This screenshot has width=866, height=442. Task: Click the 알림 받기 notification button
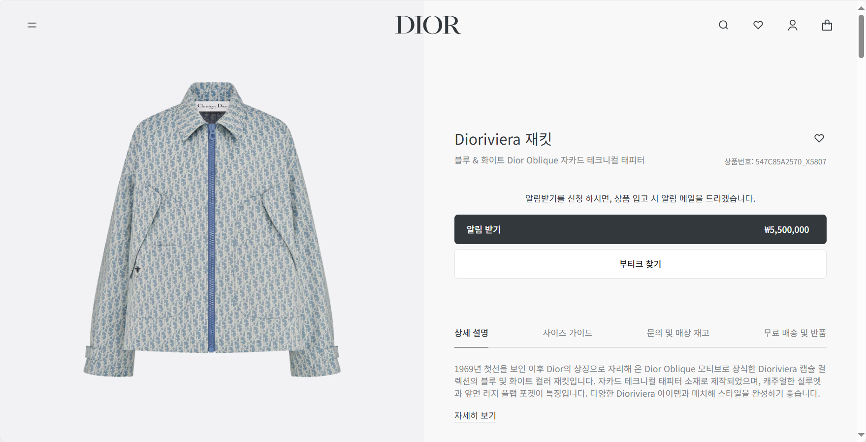(640, 229)
